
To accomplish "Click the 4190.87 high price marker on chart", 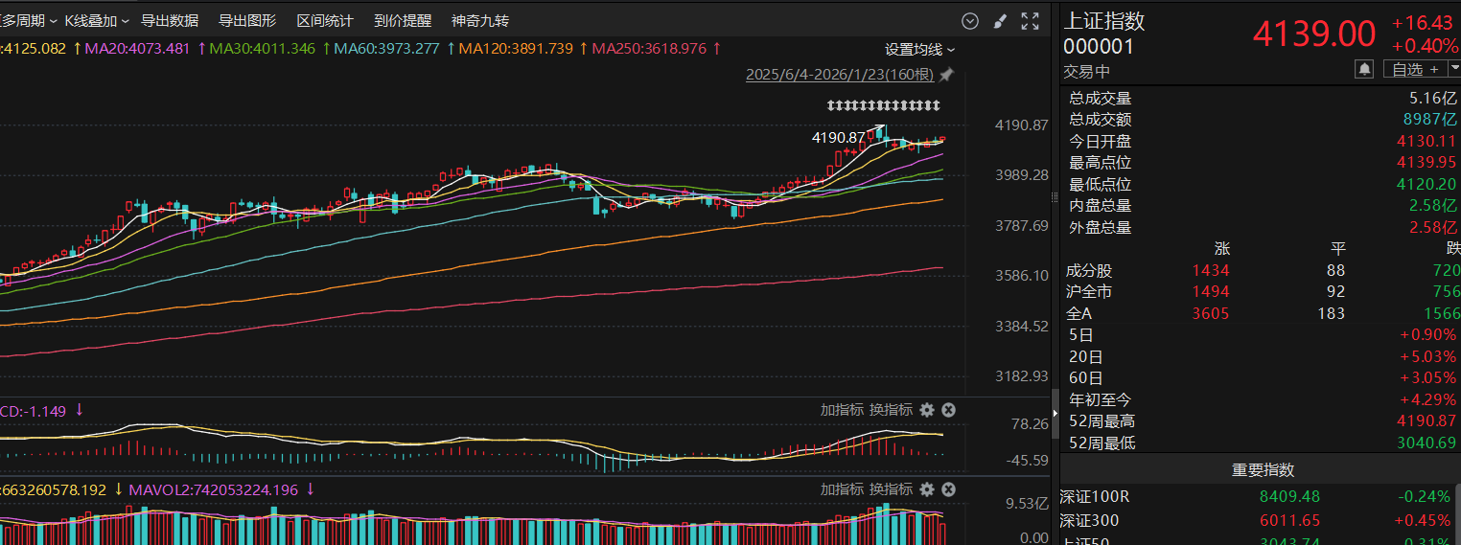I will click(838, 138).
